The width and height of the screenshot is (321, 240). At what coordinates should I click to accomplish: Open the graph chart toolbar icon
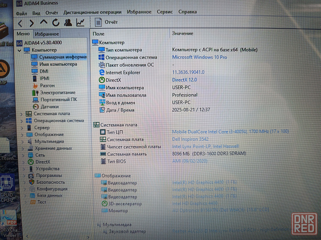pyautogui.click(x=80, y=22)
